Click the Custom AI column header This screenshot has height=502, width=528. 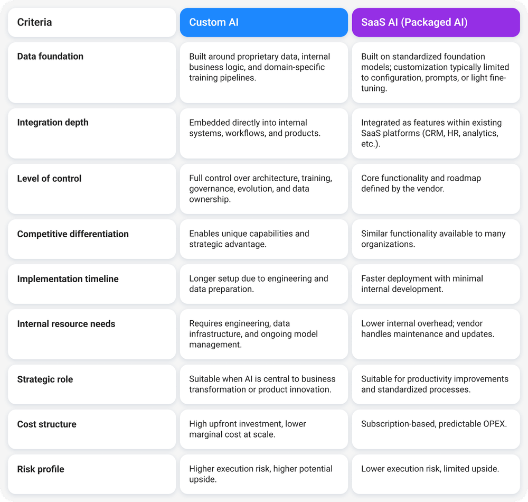pos(263,22)
